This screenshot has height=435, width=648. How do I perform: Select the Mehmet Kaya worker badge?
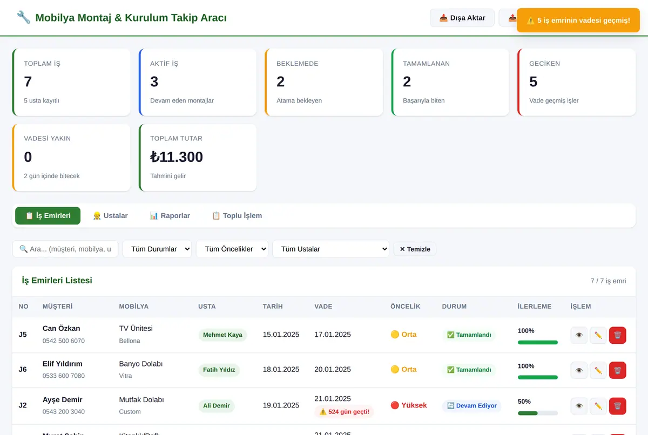pos(222,335)
